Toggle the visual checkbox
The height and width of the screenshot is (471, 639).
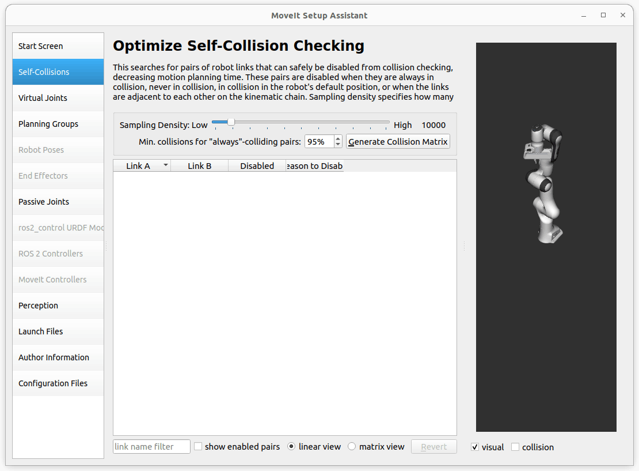475,447
